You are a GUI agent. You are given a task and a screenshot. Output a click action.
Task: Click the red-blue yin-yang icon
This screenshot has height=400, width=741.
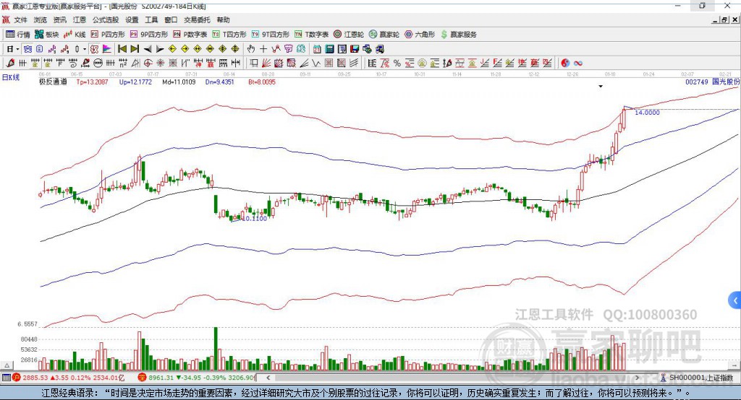pyautogui.click(x=564, y=63)
